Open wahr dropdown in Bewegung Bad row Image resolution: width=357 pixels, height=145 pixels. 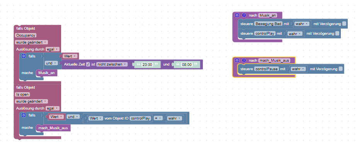tap(302, 24)
